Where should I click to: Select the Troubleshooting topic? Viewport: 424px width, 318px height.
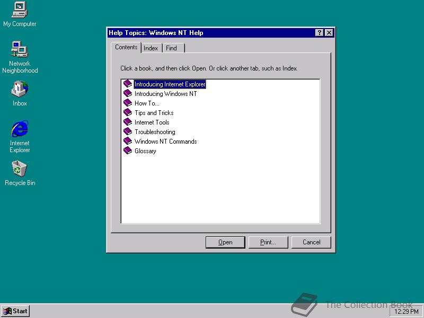tap(155, 132)
